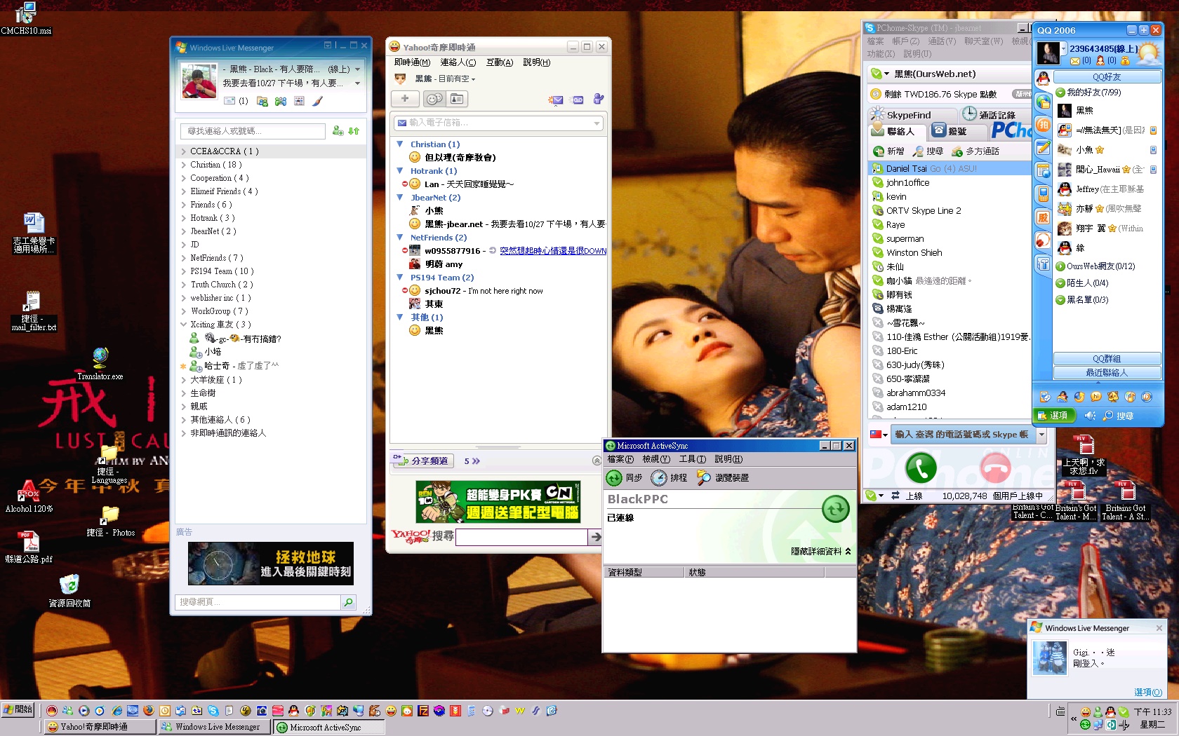Click the Yahoo search text box
Image resolution: width=1179 pixels, height=736 pixels.
click(x=521, y=536)
